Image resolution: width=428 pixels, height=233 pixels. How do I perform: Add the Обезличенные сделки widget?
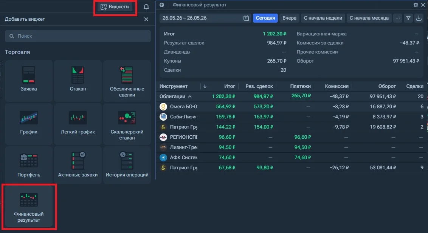(127, 81)
